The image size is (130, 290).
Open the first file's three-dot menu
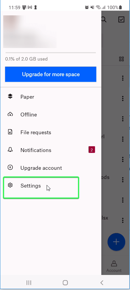123,78
